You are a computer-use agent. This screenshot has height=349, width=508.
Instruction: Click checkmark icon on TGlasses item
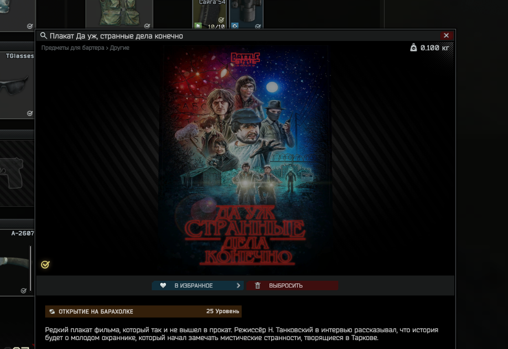(30, 113)
